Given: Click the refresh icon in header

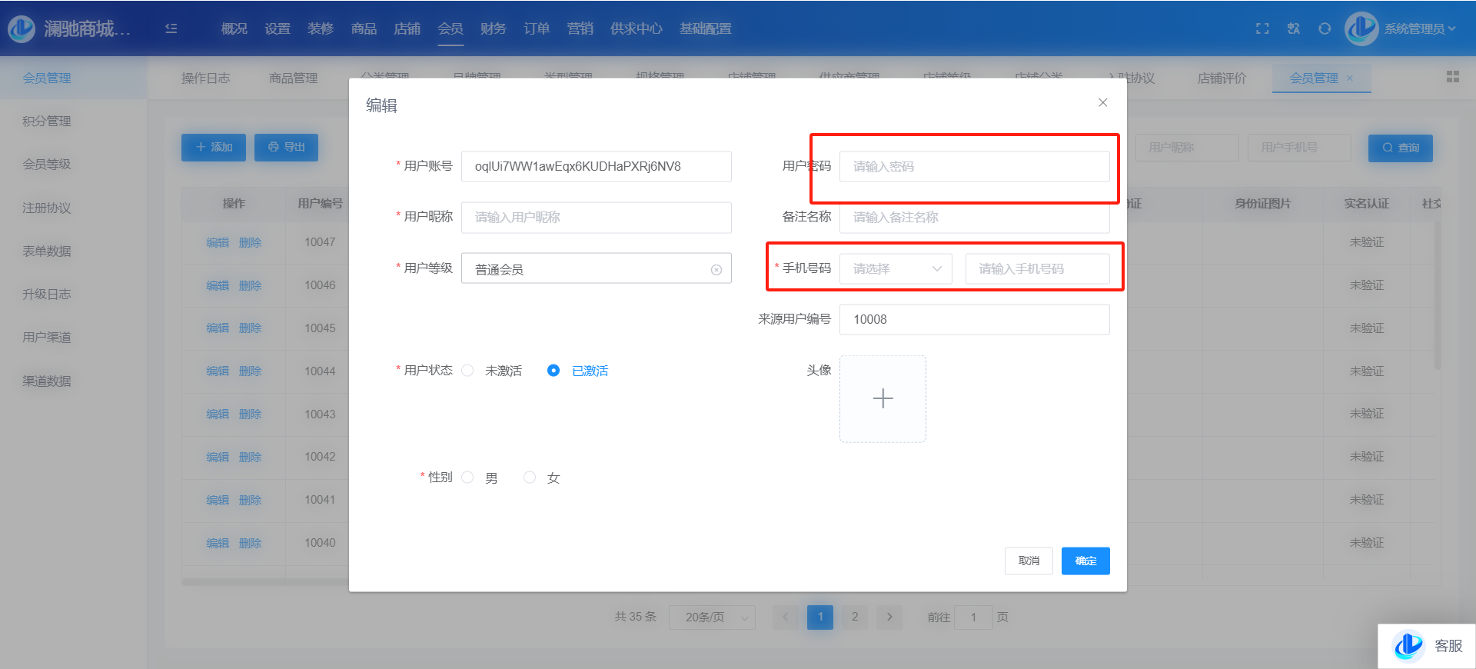Looking at the screenshot, I should pyautogui.click(x=1325, y=28).
